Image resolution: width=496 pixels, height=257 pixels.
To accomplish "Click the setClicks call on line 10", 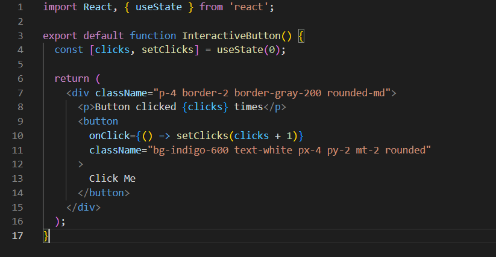I will [x=237, y=136].
